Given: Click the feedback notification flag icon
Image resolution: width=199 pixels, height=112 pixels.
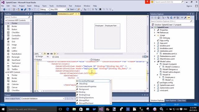Looking at the screenshot, I should 147,2.
